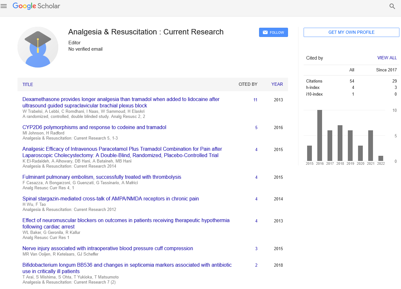
Task: Click the 2019 bar in citation chart
Action: [x=350, y=146]
